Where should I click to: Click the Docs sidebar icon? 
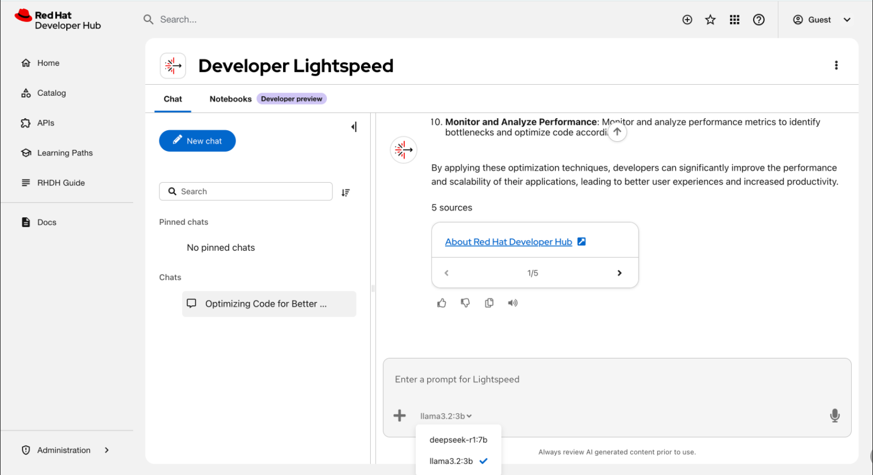(x=26, y=222)
